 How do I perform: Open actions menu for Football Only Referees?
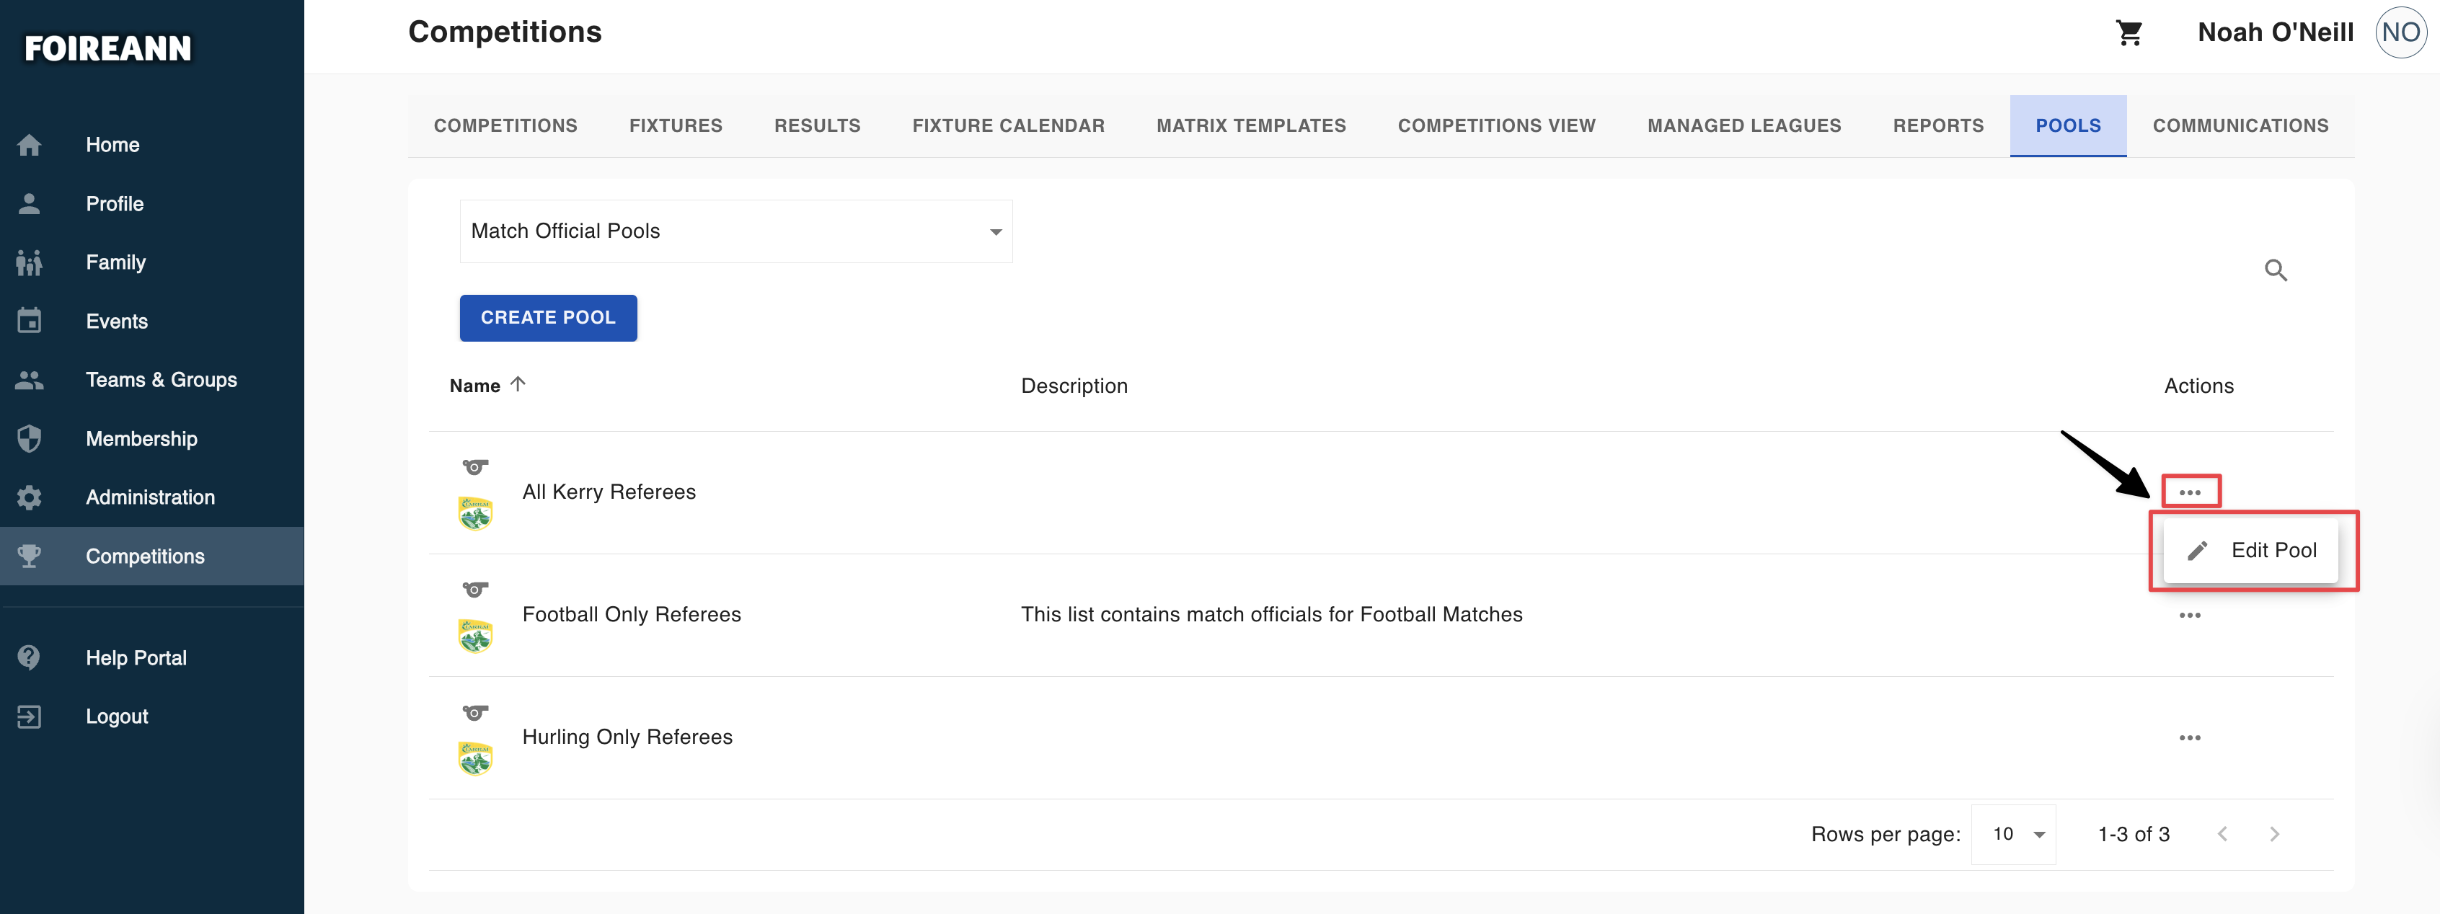coord(2189,616)
